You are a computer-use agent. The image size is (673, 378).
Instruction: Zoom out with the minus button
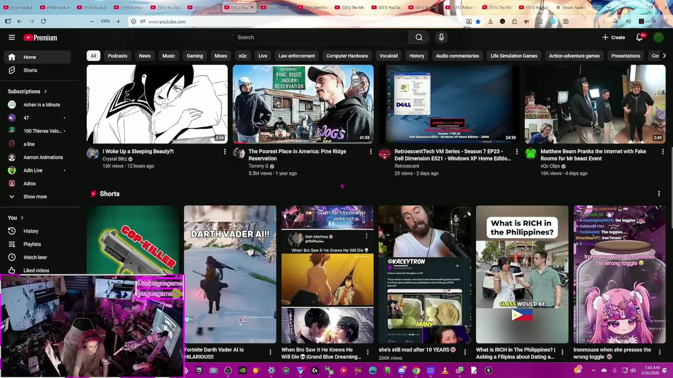pyautogui.click(x=92, y=22)
